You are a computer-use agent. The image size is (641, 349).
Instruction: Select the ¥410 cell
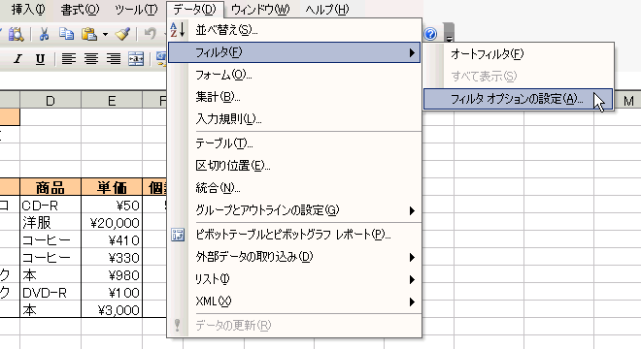point(112,240)
